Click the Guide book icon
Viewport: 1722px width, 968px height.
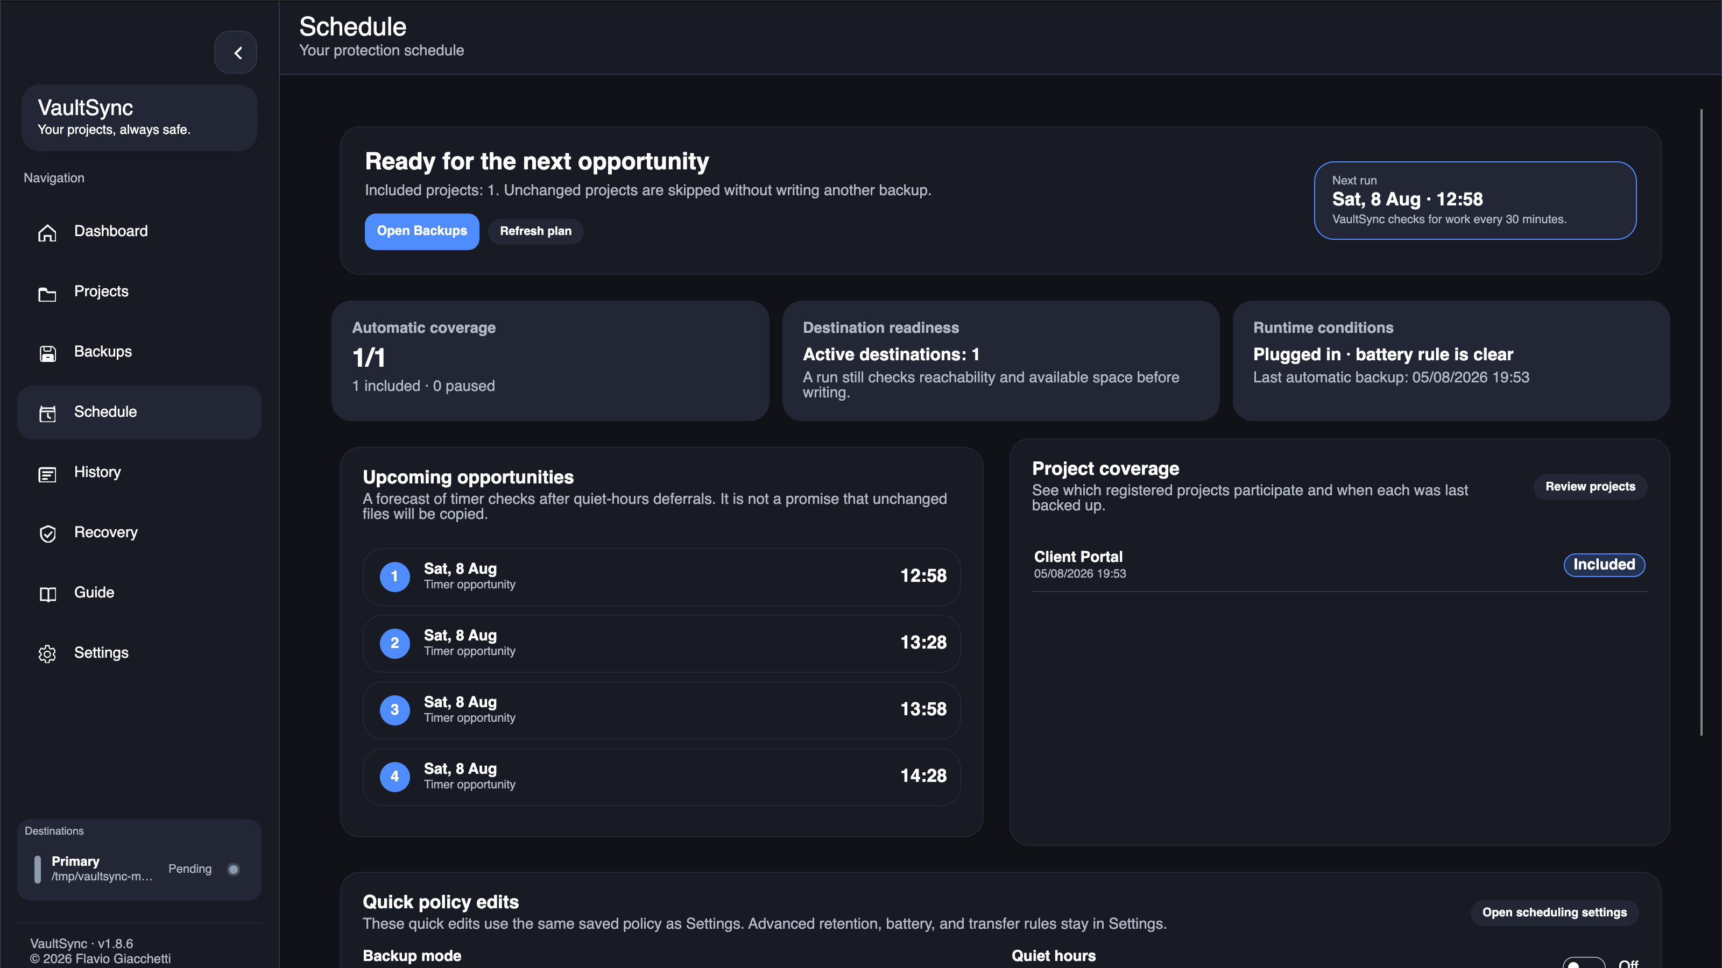tap(47, 594)
